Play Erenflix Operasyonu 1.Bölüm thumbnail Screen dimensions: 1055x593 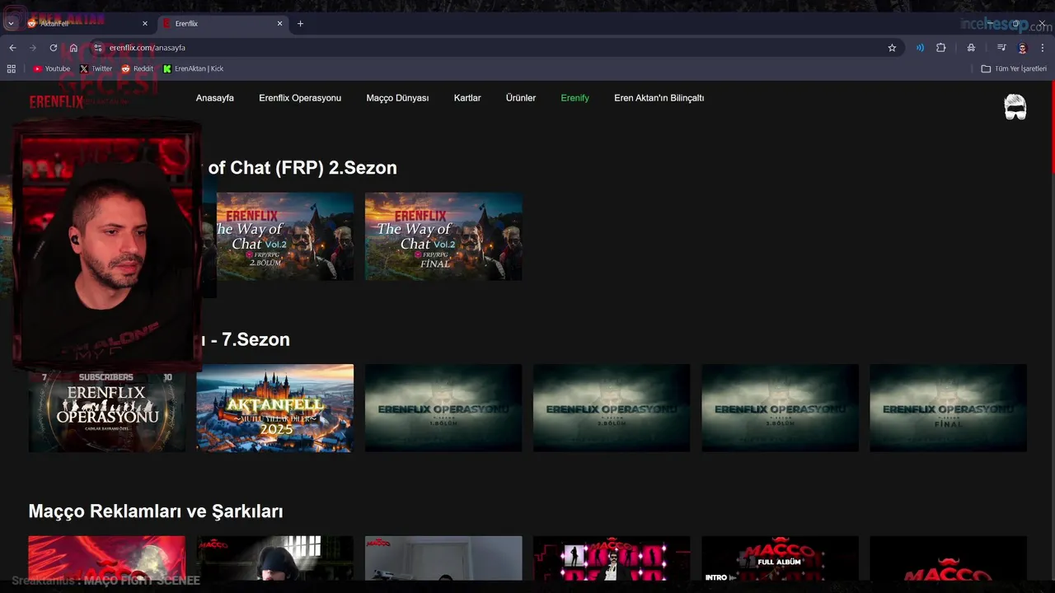443,408
